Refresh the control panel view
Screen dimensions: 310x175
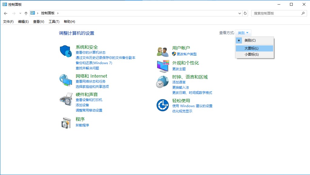(245, 13)
